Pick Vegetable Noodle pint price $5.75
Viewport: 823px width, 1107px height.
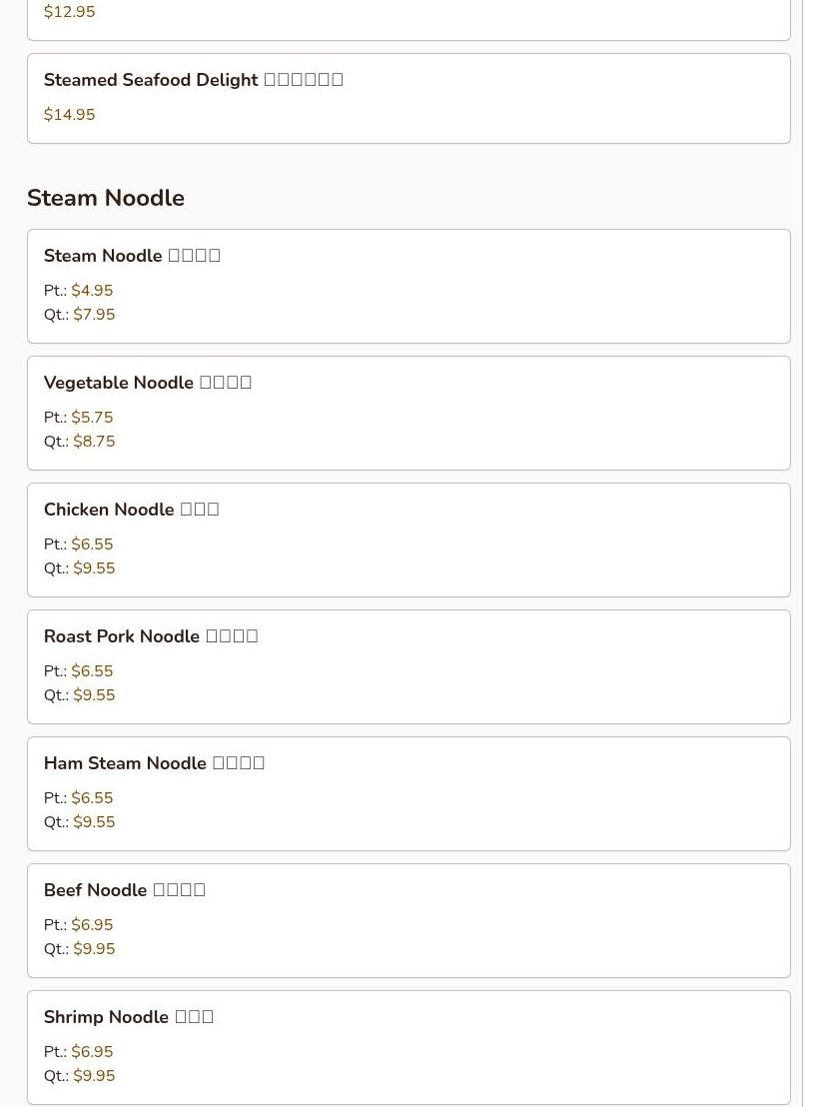(x=92, y=418)
